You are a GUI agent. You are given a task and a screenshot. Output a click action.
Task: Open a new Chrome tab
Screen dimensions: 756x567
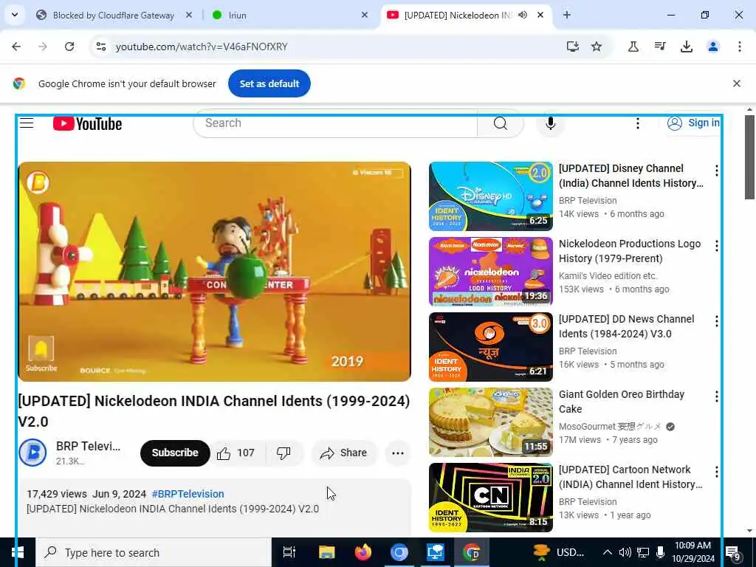(x=567, y=15)
